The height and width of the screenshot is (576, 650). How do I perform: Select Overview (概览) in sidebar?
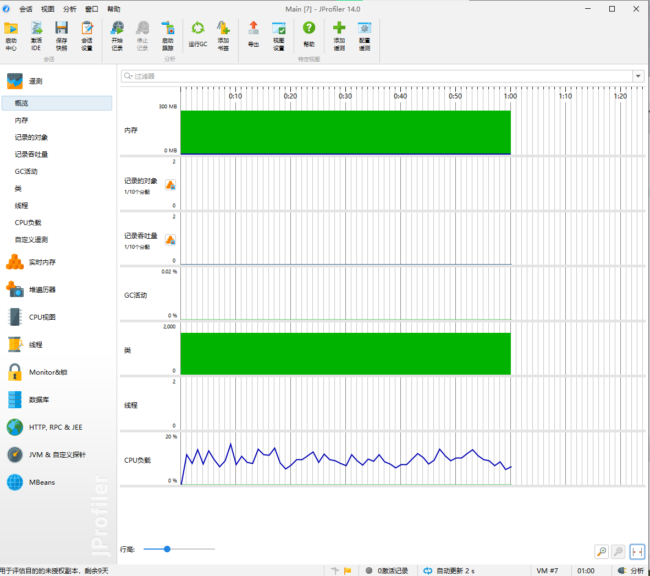[x=57, y=103]
